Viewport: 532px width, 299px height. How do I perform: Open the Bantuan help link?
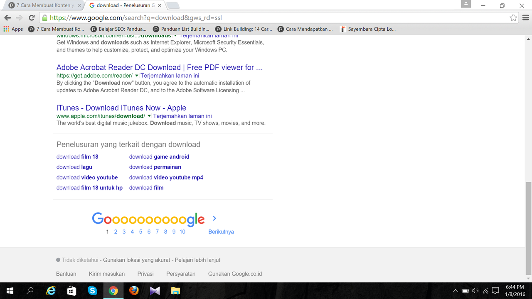[x=66, y=274]
